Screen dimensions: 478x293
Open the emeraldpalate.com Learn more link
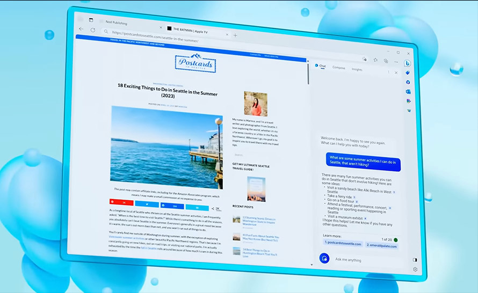tap(382, 246)
